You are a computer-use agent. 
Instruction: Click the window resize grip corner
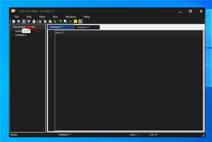(203, 135)
